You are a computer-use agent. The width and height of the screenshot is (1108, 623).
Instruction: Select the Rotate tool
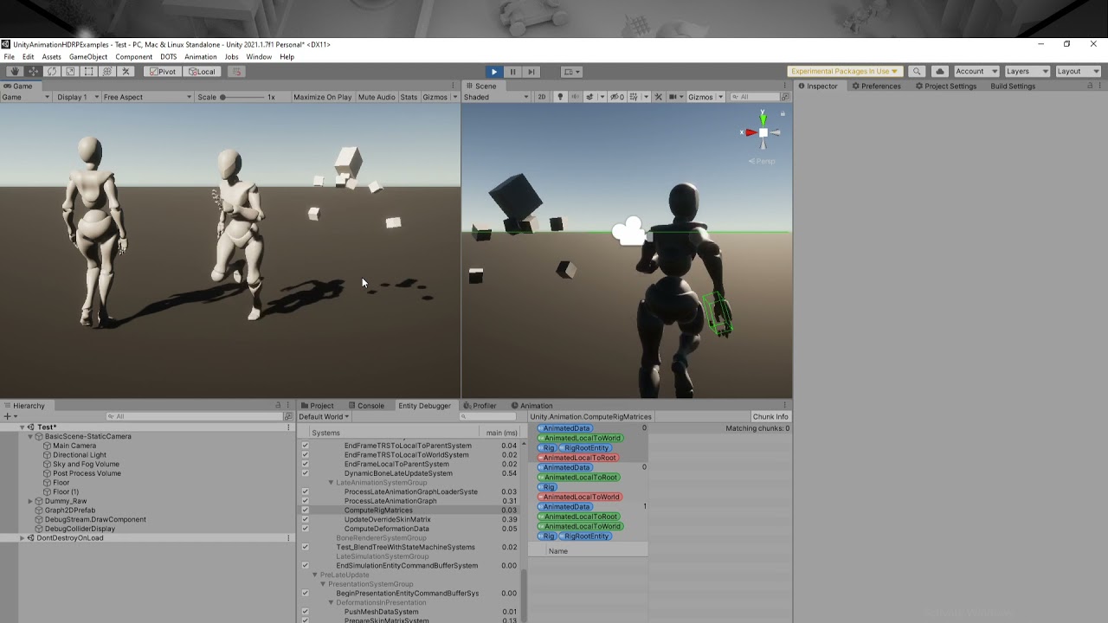pyautogui.click(x=52, y=72)
